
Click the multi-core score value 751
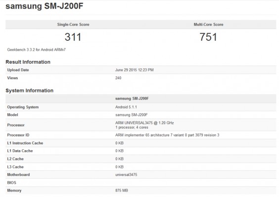point(208,37)
